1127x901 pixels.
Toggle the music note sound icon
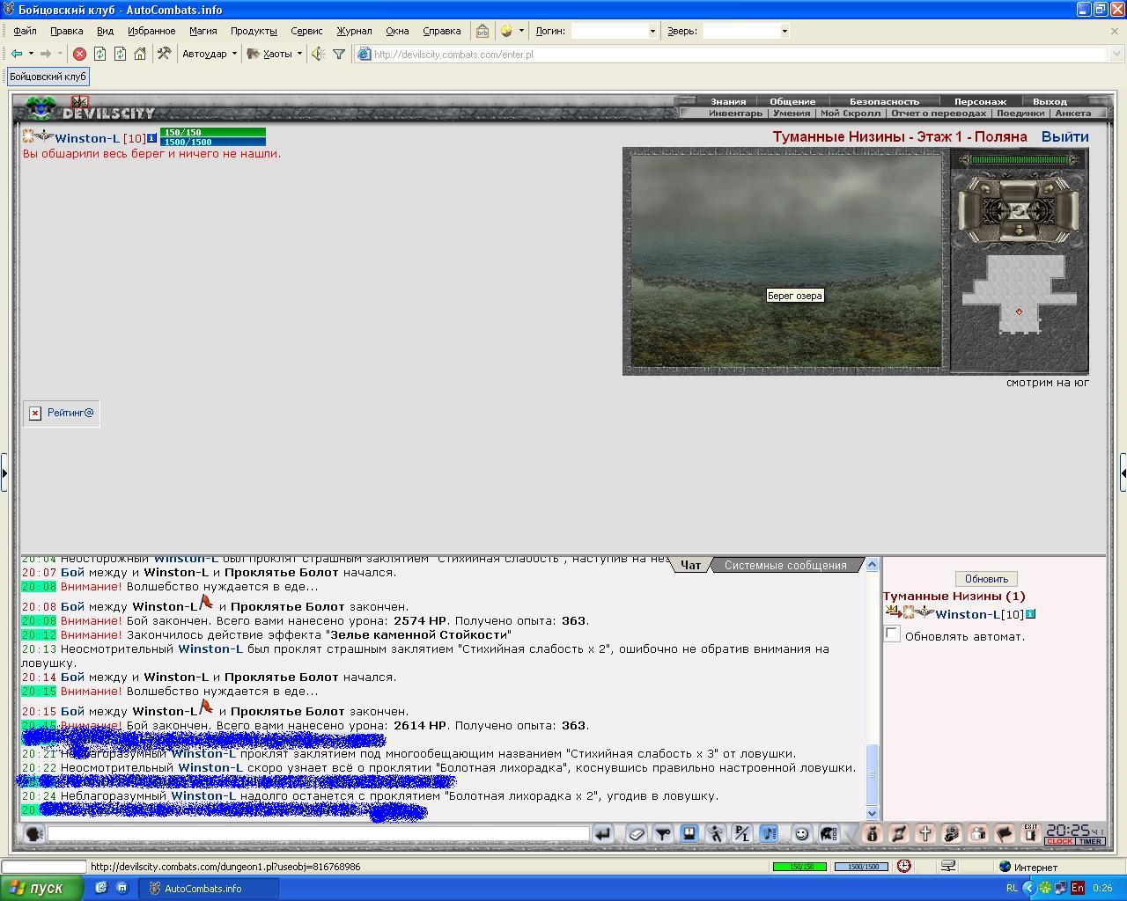769,833
